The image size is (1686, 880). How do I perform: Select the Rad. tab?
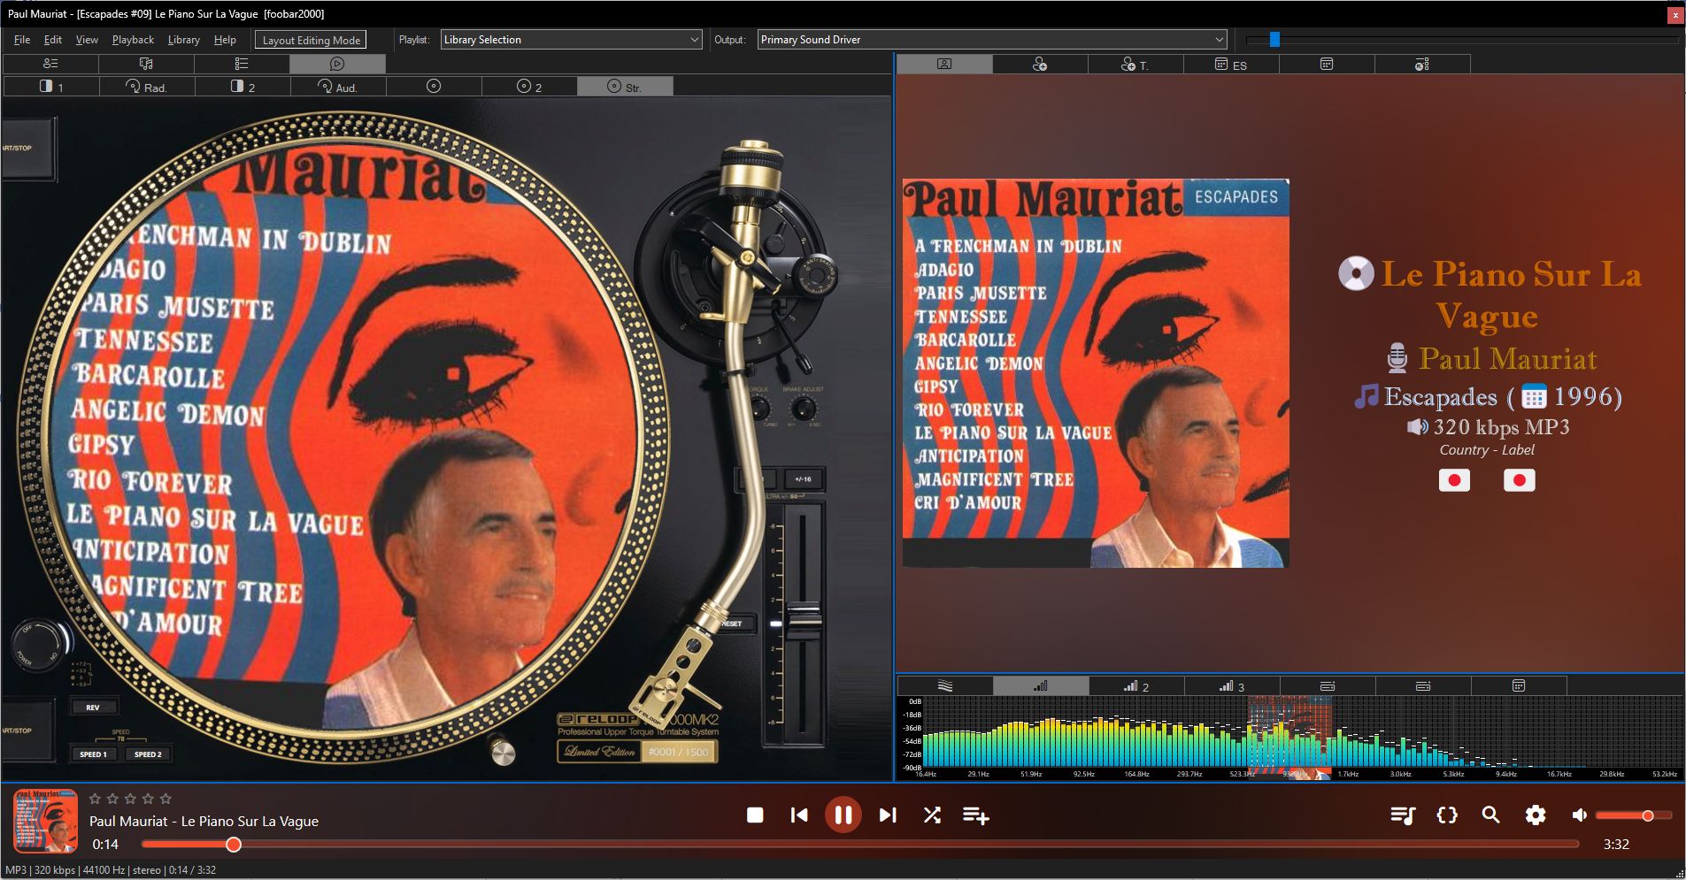point(147,87)
